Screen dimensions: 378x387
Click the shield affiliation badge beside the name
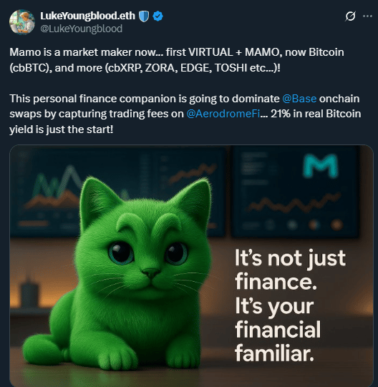coord(144,16)
